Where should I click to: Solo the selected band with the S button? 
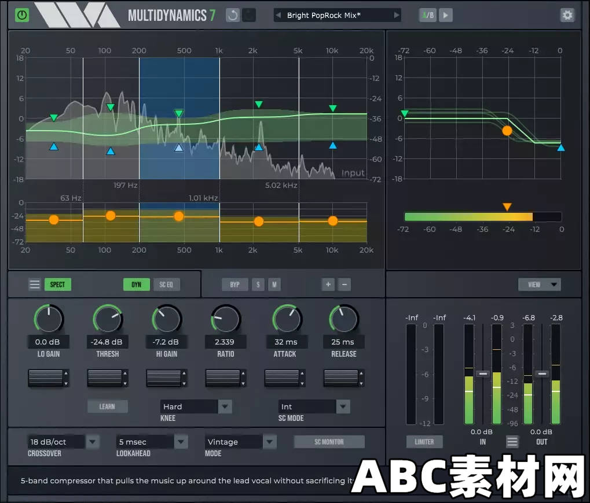click(x=258, y=284)
